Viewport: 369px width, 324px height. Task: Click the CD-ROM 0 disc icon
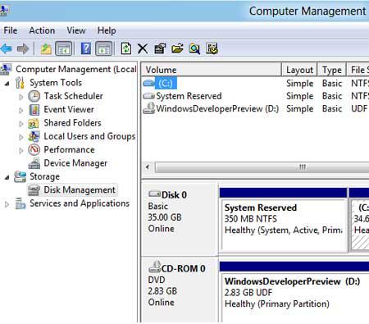point(154,267)
